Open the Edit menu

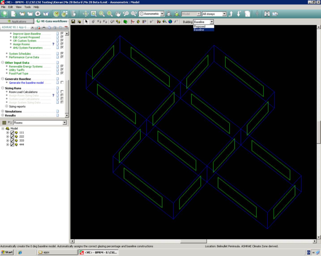coord(10,7)
